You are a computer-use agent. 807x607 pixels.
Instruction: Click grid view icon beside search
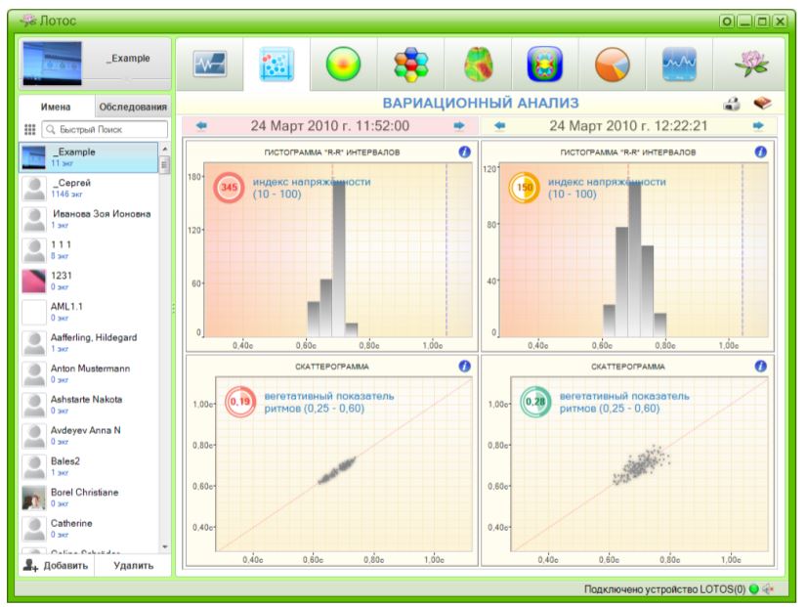30,129
